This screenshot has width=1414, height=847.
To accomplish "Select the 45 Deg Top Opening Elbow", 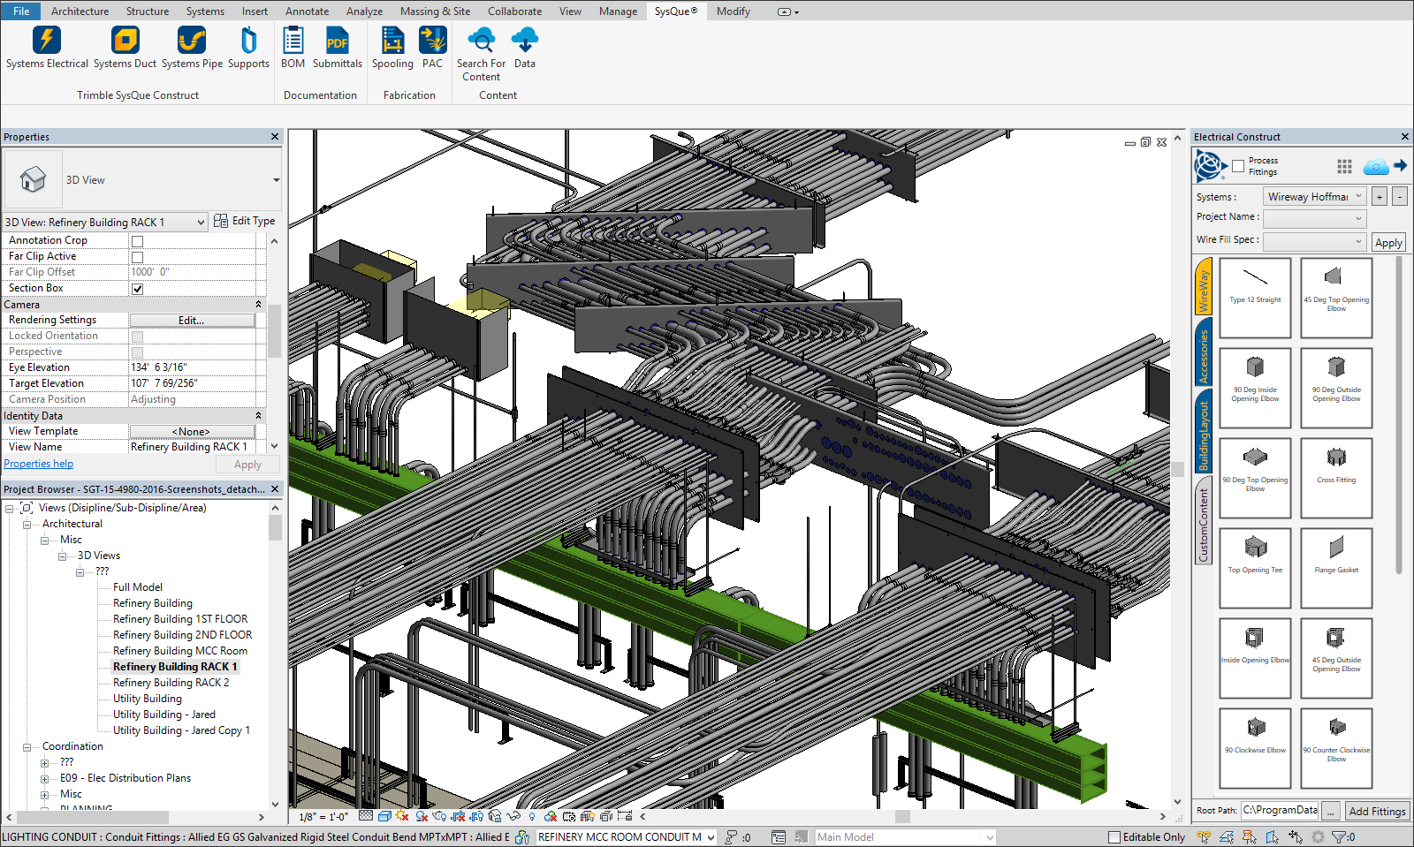I will [1336, 298].
